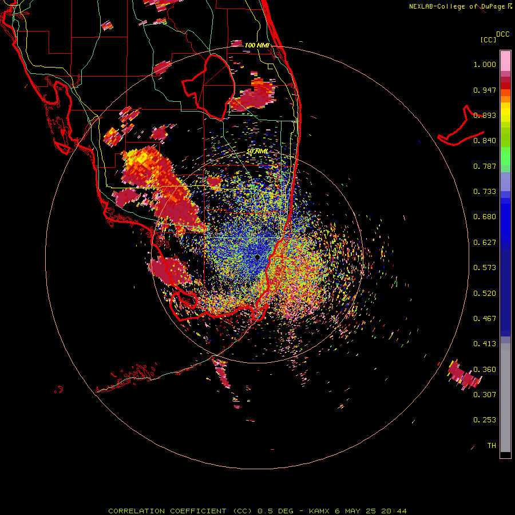Click the 0.627 legend value
This screenshot has width=515, height=515.
coord(485,243)
